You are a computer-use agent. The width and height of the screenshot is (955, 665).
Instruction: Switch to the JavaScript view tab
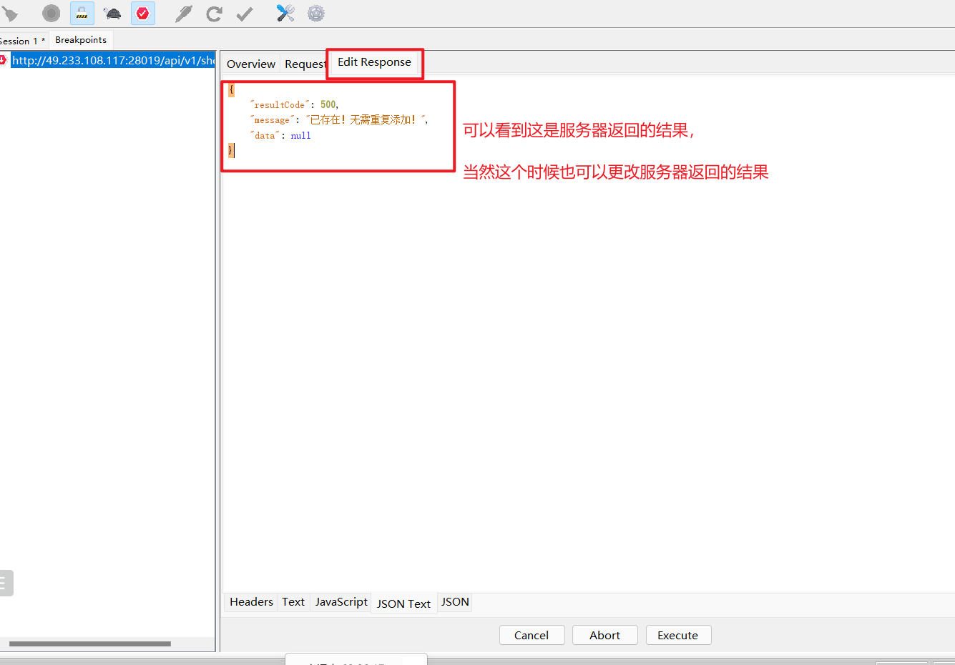click(x=341, y=602)
